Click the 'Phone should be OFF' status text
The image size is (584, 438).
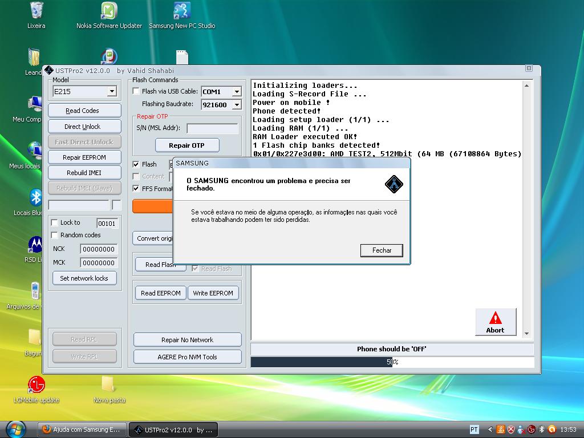coord(392,349)
